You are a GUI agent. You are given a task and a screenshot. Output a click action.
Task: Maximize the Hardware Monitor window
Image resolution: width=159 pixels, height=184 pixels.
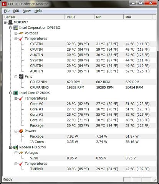pos(141,3)
